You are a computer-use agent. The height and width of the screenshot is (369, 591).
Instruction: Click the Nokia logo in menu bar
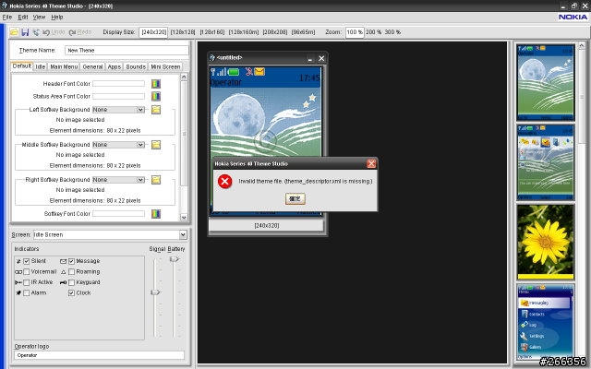point(573,17)
